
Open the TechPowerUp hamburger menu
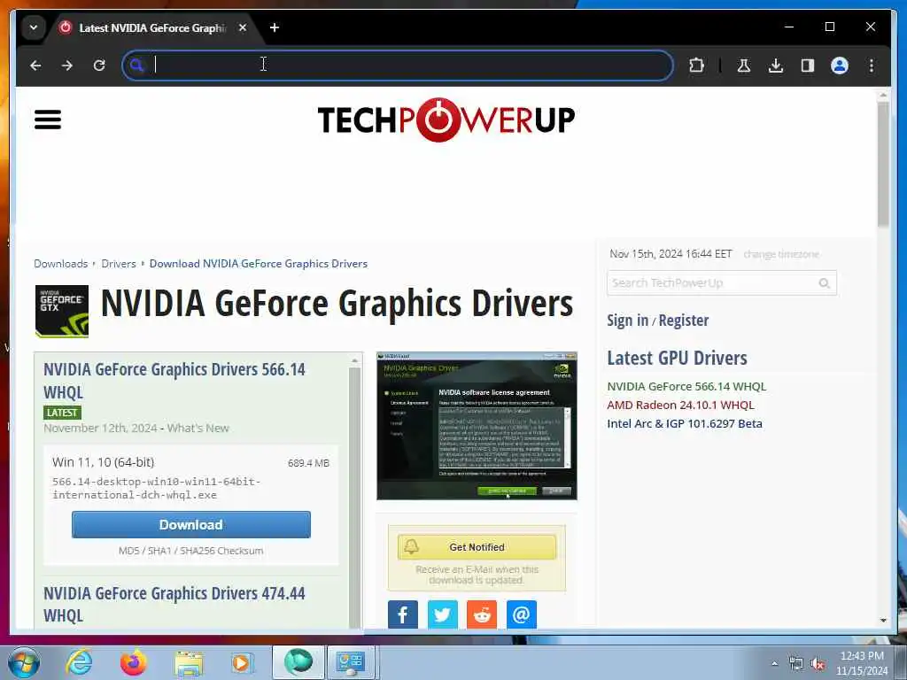48,120
